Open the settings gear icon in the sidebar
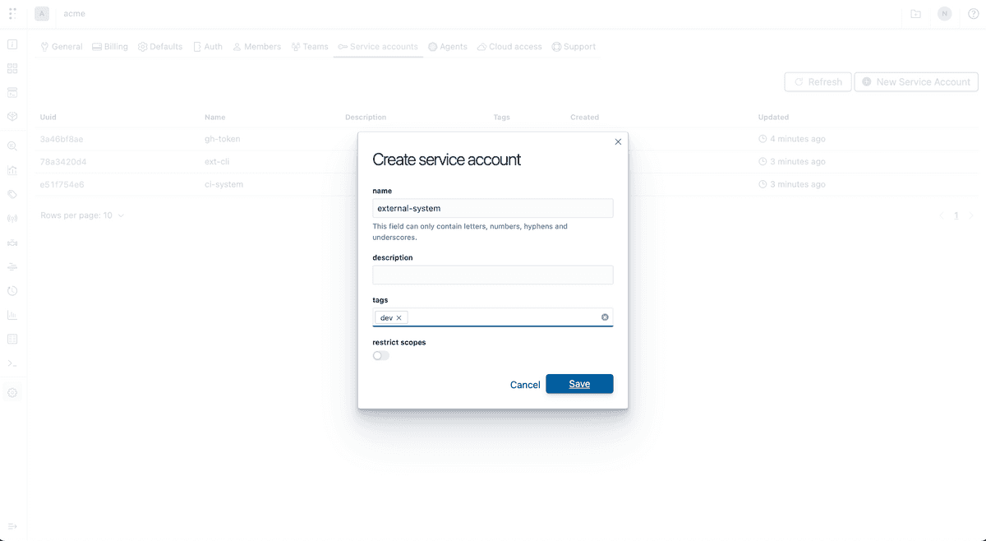This screenshot has width=986, height=541. tap(12, 393)
